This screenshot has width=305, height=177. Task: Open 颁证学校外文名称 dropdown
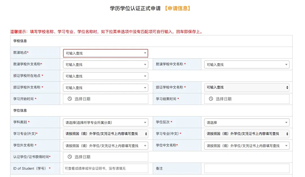pos(105,88)
